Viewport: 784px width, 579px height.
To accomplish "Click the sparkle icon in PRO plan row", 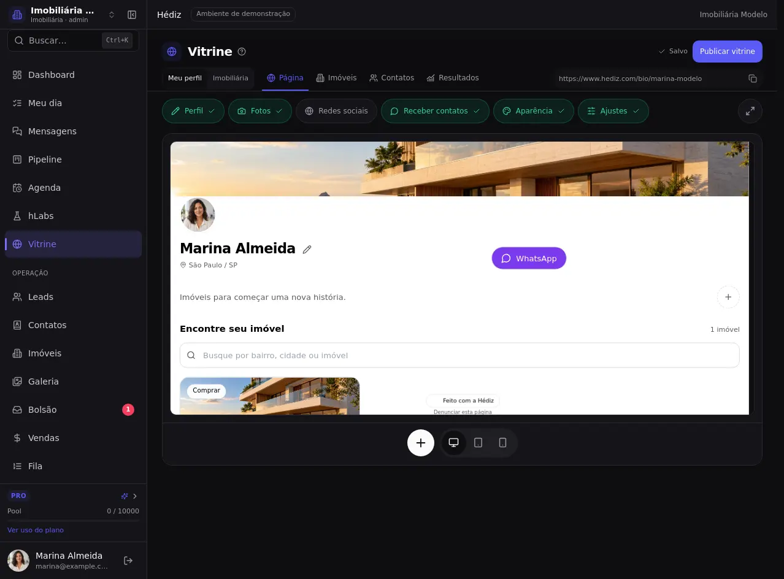I will point(125,496).
